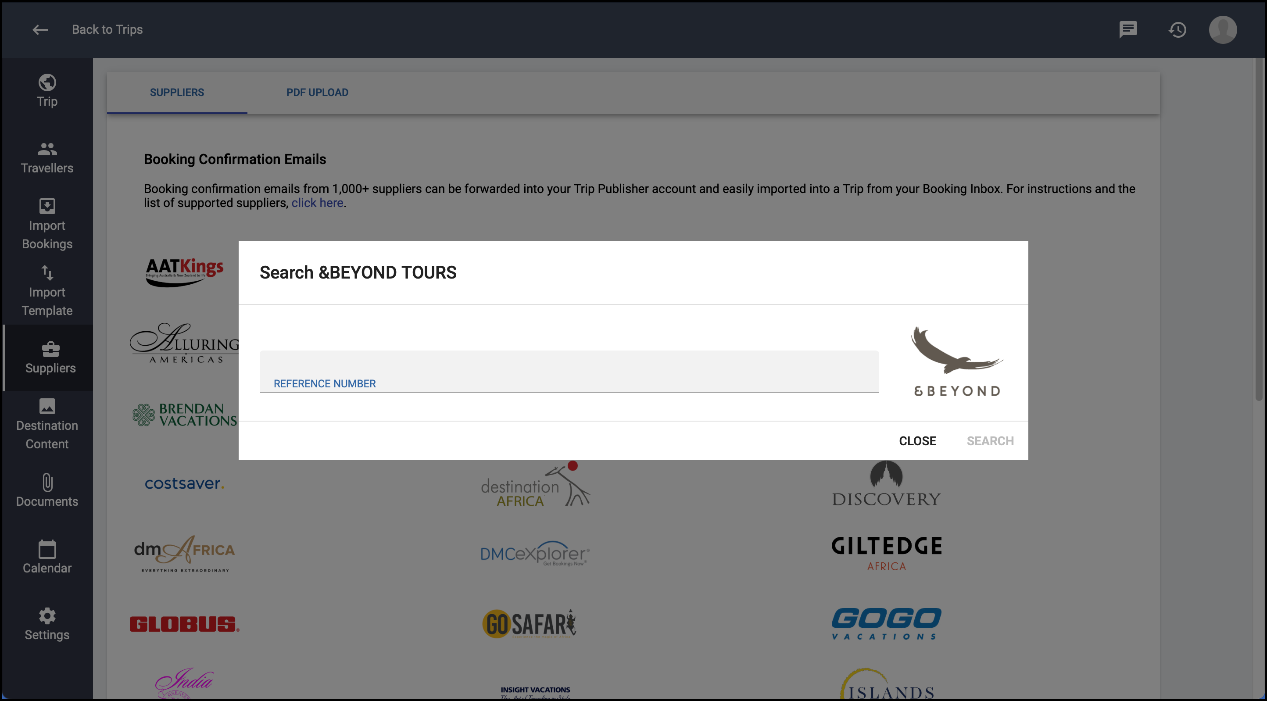Open the Settings gear sidebar item
Screen dimensions: 1267x701
[x=47, y=624]
